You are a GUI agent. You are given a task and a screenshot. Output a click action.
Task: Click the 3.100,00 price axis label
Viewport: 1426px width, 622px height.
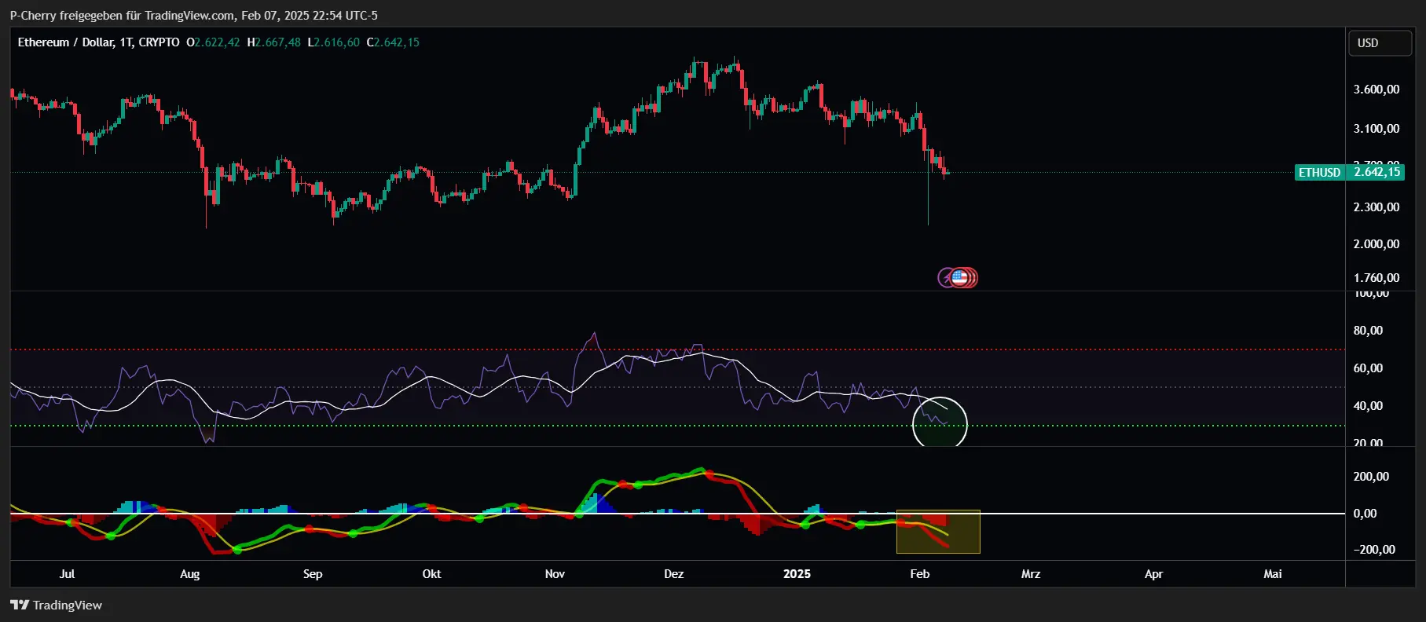[1376, 129]
